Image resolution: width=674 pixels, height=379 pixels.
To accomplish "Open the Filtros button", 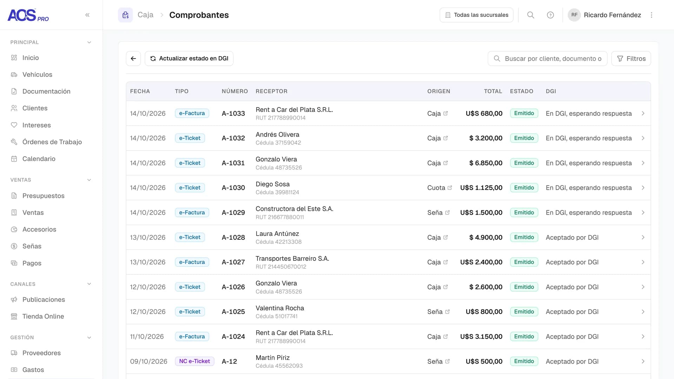I will click(x=631, y=58).
